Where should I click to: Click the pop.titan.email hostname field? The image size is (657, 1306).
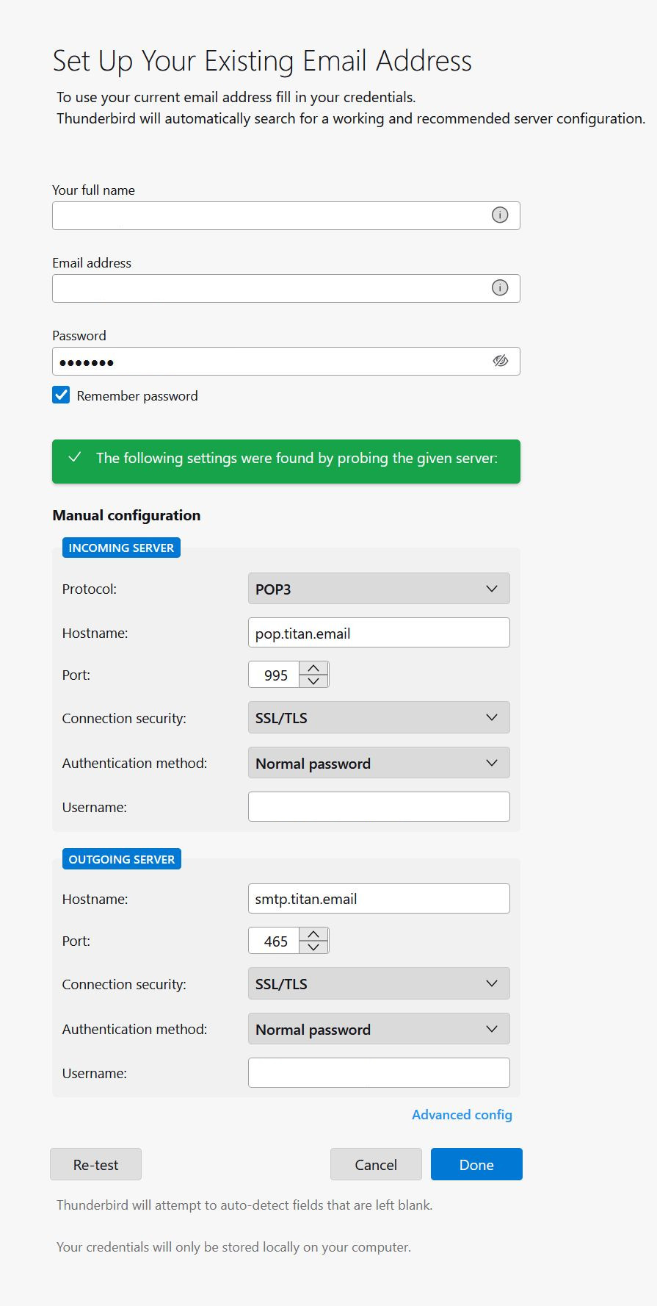click(379, 633)
